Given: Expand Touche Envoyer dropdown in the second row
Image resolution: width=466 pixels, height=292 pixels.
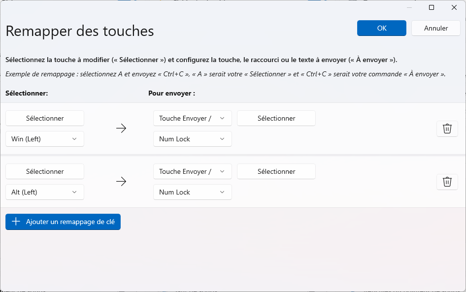Looking at the screenshot, I should (192, 171).
